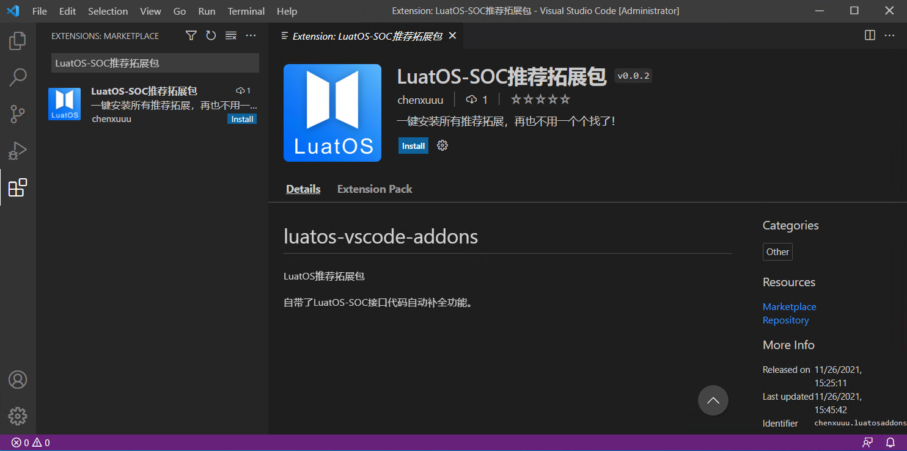Viewport: 907px width, 451px height.
Task: Clear the extensions search results
Action: tap(230, 35)
